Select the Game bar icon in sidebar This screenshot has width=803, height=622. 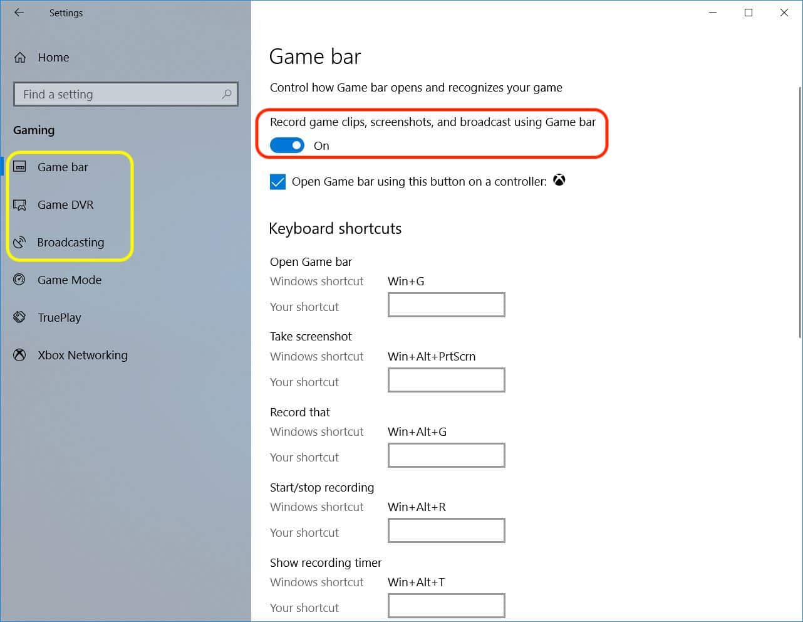(19, 167)
